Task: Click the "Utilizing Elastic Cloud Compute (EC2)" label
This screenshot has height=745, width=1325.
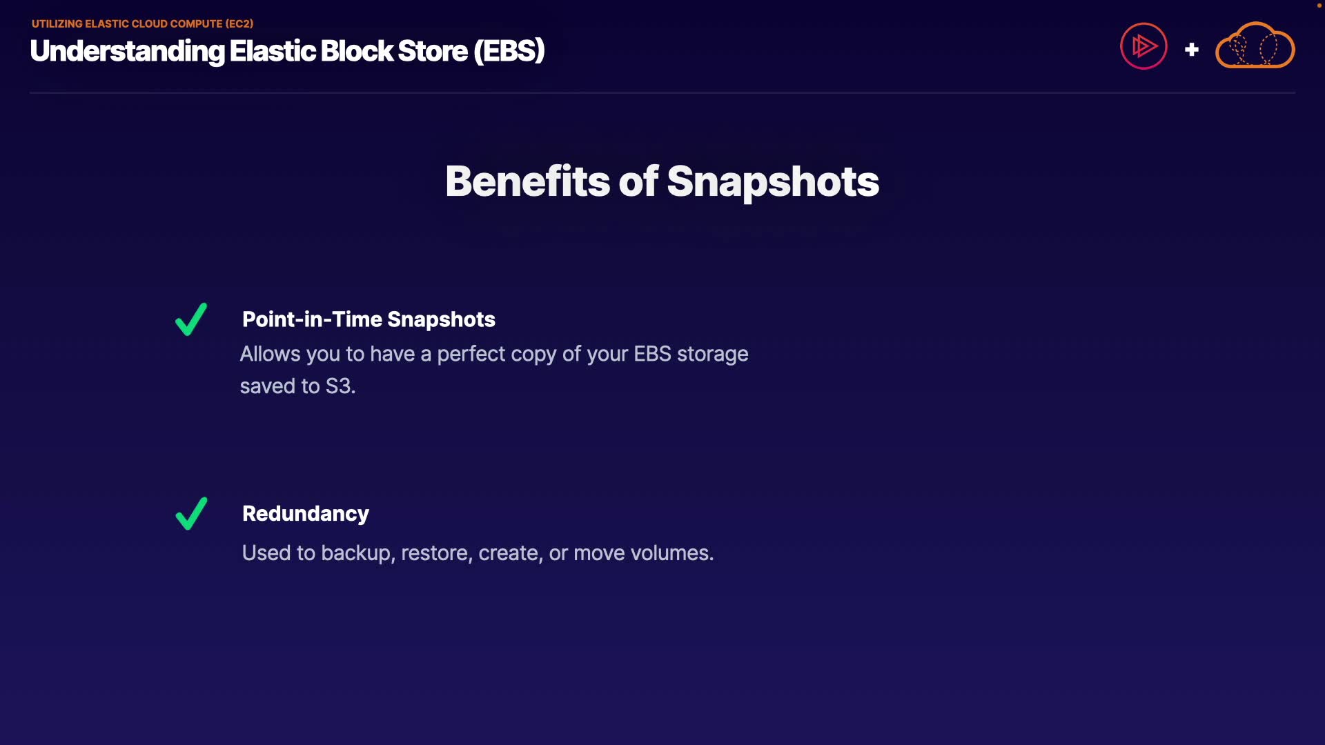Action: [x=142, y=23]
